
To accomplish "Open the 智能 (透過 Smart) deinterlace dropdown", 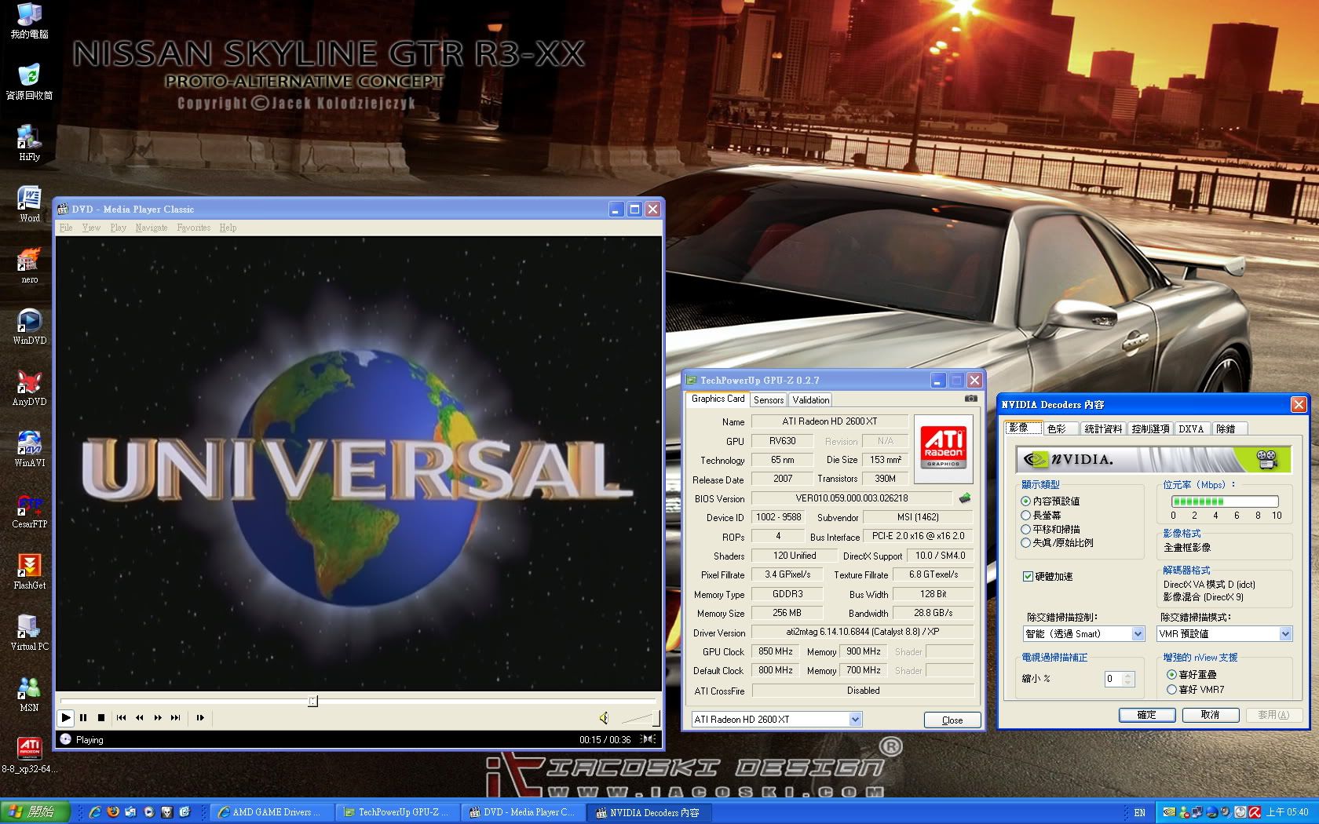I will pos(1138,634).
